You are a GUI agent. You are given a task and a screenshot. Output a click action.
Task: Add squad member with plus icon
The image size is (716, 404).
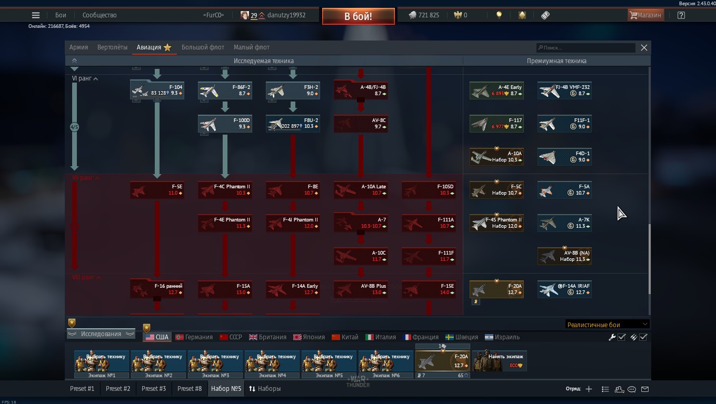click(589, 389)
